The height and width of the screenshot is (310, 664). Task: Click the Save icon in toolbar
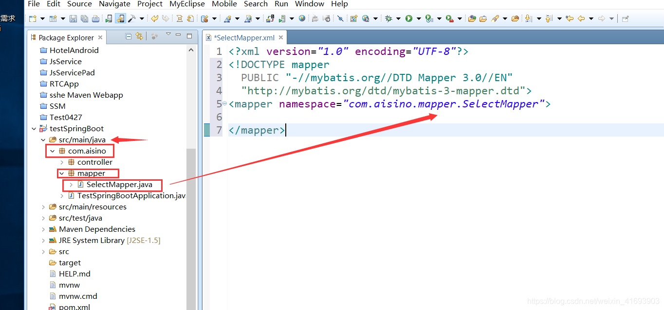(73, 18)
